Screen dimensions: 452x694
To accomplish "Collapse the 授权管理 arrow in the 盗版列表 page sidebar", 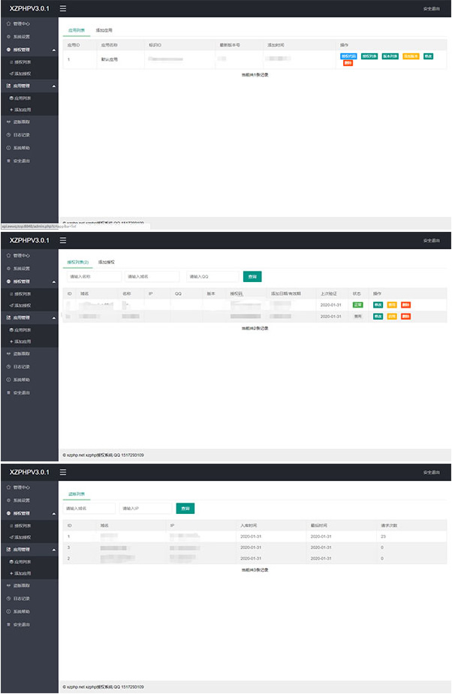I will tap(53, 513).
